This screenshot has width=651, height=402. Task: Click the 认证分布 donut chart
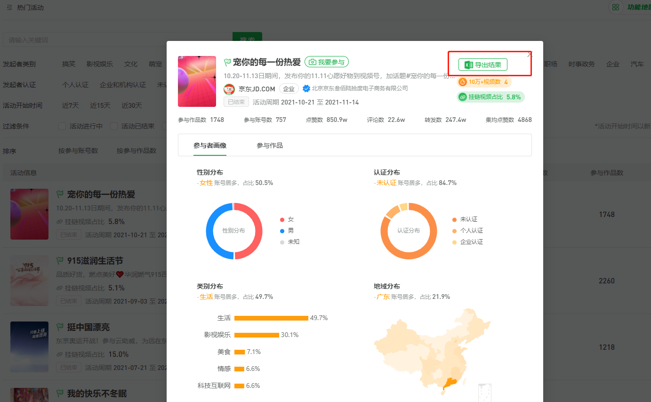coord(409,231)
